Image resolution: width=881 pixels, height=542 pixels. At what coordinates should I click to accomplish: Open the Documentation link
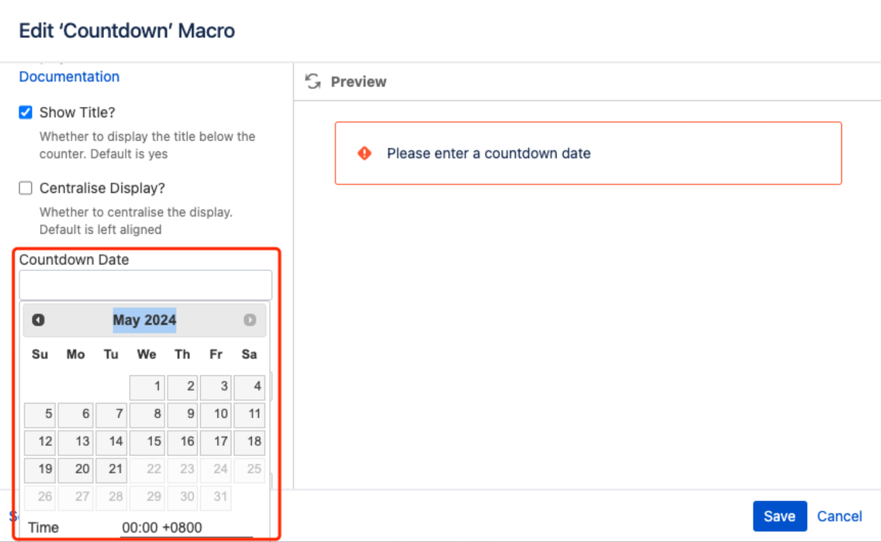69,77
